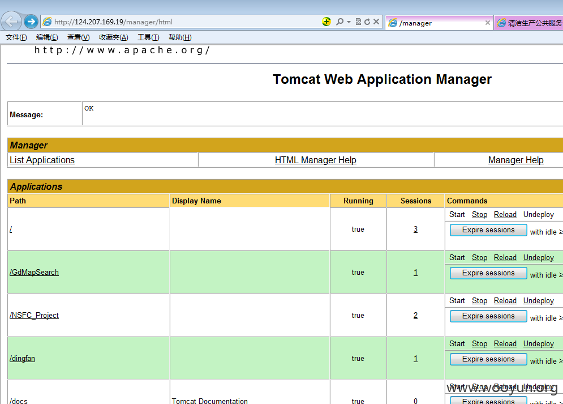563x404 pixels.
Task: Reload the /dingfan application
Action: pyautogui.click(x=505, y=343)
